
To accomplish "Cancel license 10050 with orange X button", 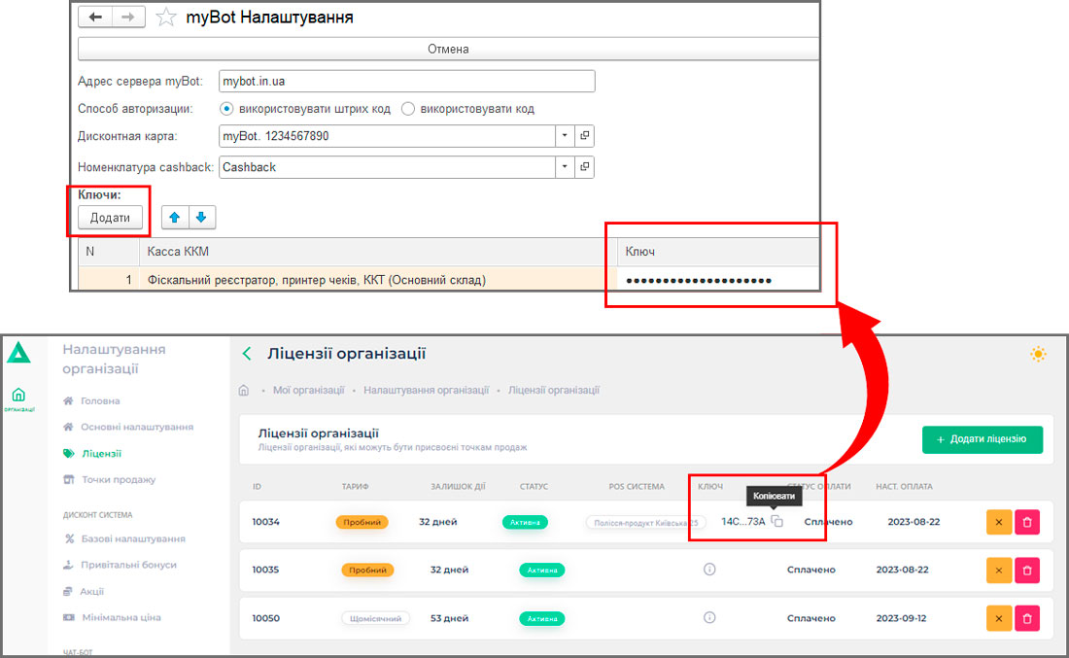I will (998, 618).
